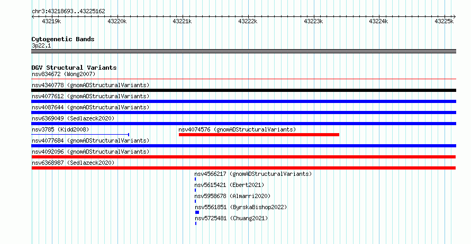This screenshot has height=244, width=471.
Task: Open nsv4074576 gnomAD variant label
Action: [237, 129]
